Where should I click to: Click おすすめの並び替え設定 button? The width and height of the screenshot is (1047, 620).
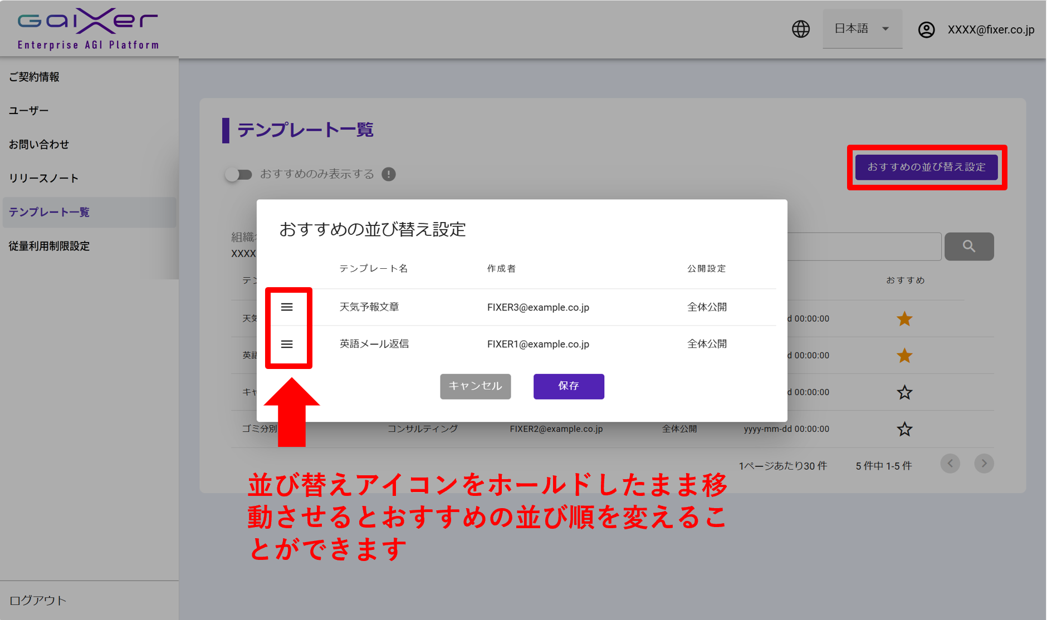[x=927, y=167]
